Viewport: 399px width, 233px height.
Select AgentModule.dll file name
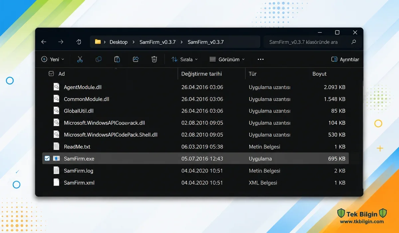point(83,87)
